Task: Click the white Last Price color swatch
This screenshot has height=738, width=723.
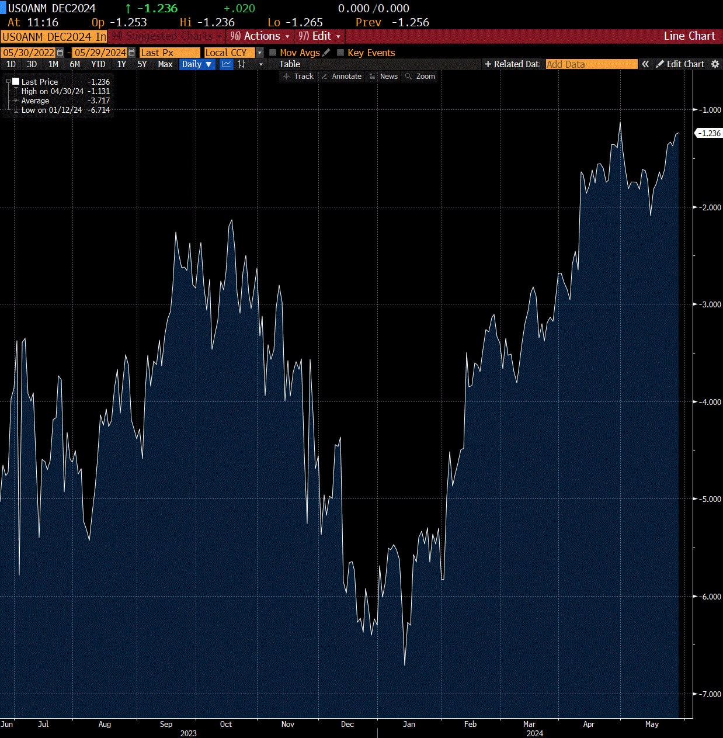Action: click(16, 82)
